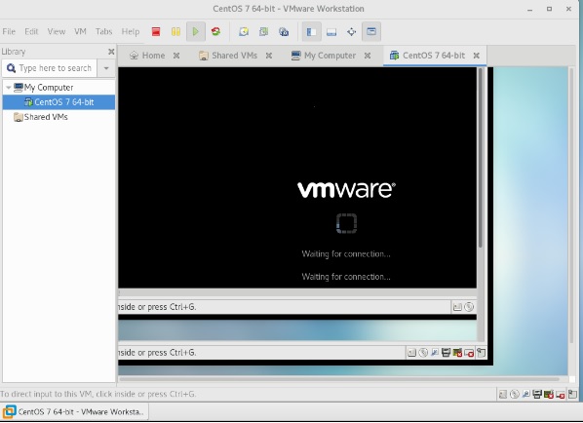This screenshot has height=423, width=583.
Task: Click the horizontal scrollbar below the VM view
Action: click(339, 379)
